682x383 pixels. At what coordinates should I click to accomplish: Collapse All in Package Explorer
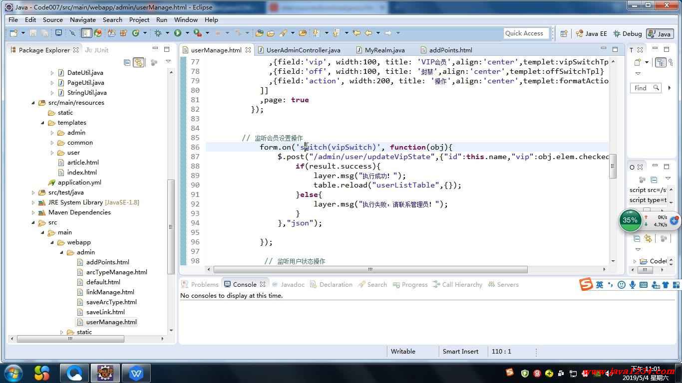click(127, 62)
